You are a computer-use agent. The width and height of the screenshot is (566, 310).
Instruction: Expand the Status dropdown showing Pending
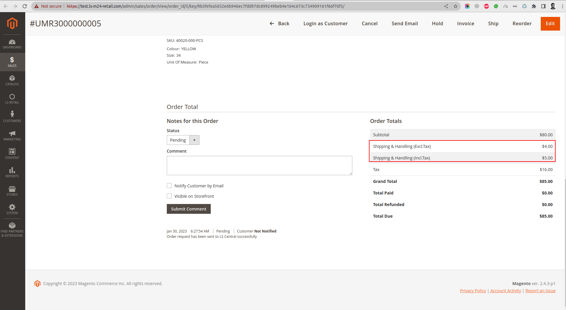[183, 140]
